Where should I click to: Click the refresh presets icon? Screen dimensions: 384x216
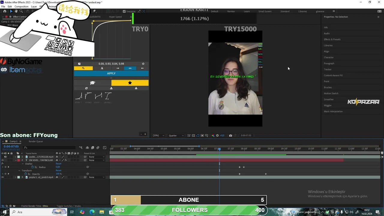point(86,88)
